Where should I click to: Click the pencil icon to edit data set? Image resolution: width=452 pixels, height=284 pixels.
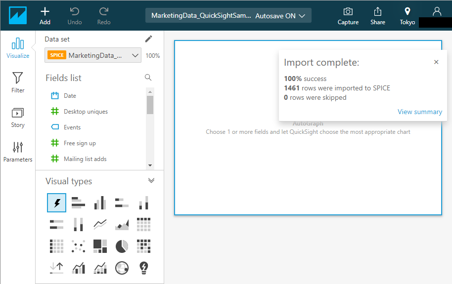click(148, 39)
